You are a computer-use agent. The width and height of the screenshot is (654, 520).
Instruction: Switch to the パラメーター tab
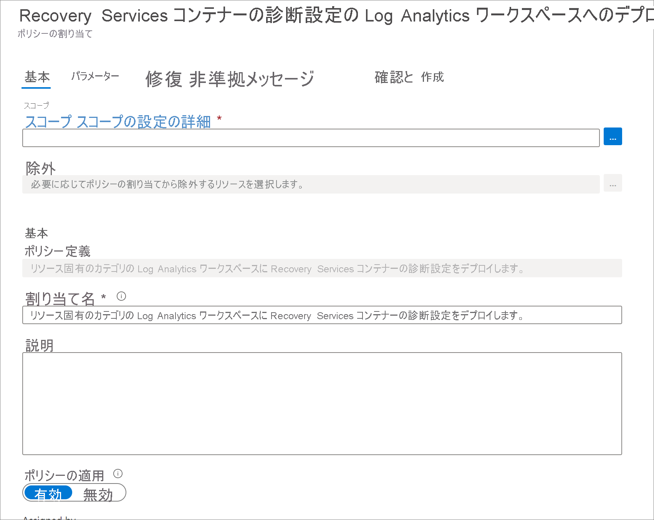click(x=95, y=76)
